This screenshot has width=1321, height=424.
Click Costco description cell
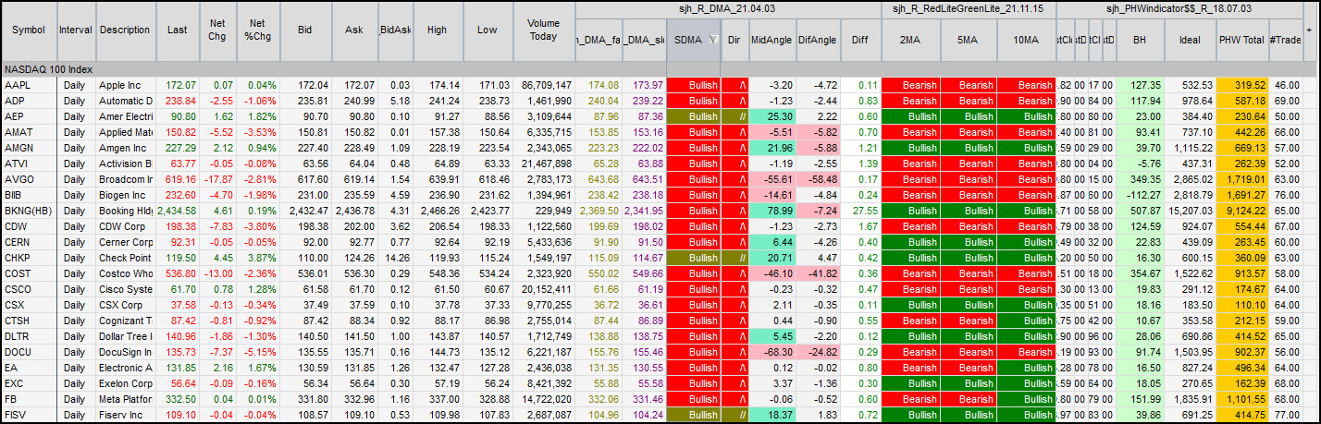pyautogui.click(x=126, y=273)
